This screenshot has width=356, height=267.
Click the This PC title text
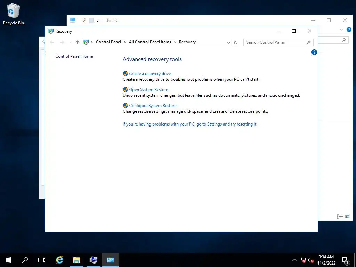(x=112, y=21)
